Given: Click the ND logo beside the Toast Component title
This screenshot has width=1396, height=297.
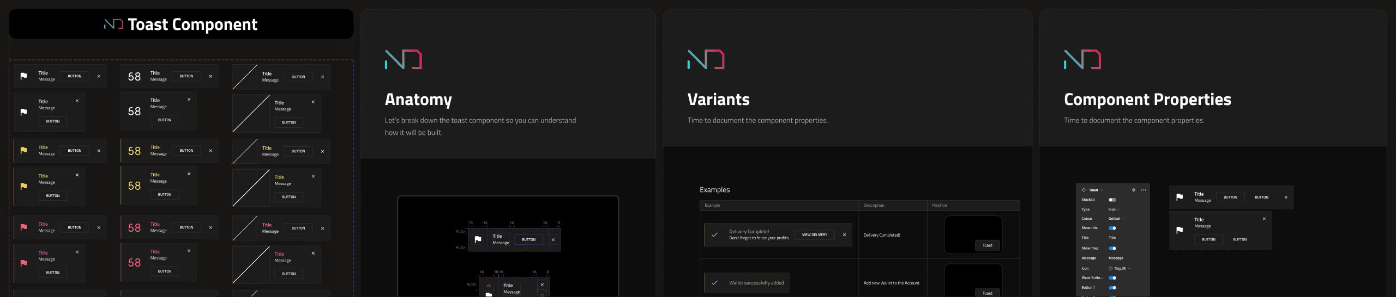Looking at the screenshot, I should click(113, 24).
